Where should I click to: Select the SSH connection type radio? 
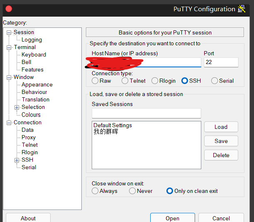click(x=185, y=81)
